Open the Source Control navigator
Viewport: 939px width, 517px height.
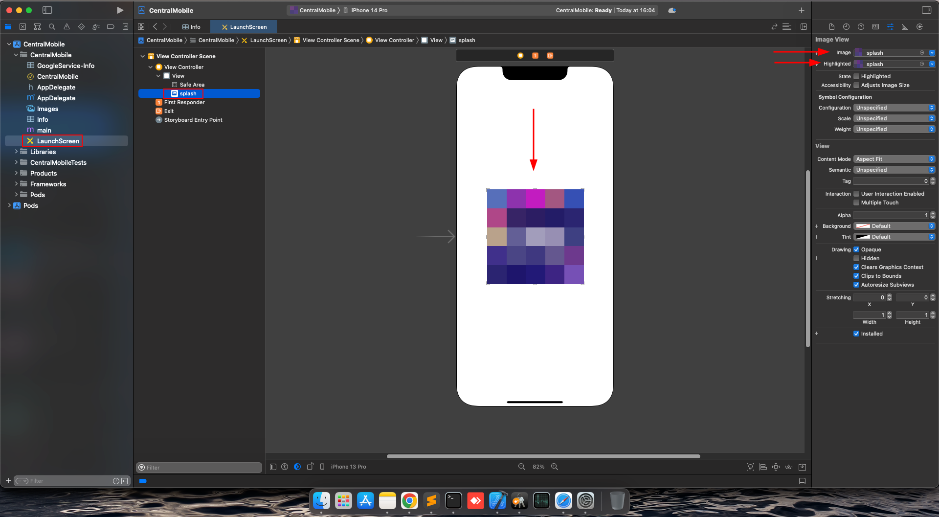point(22,27)
